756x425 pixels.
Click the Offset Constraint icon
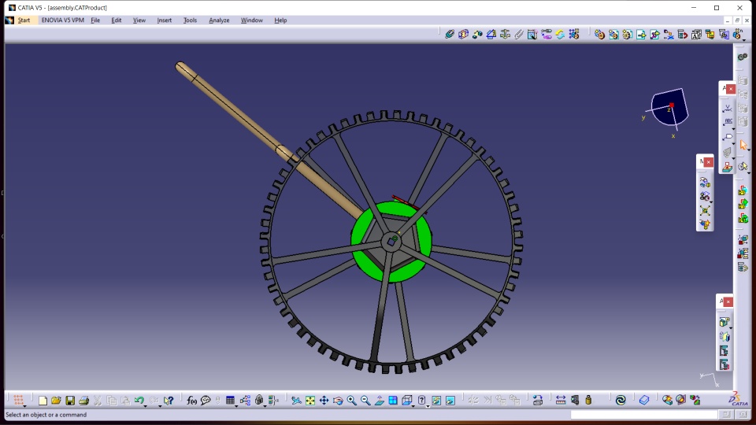click(x=477, y=34)
